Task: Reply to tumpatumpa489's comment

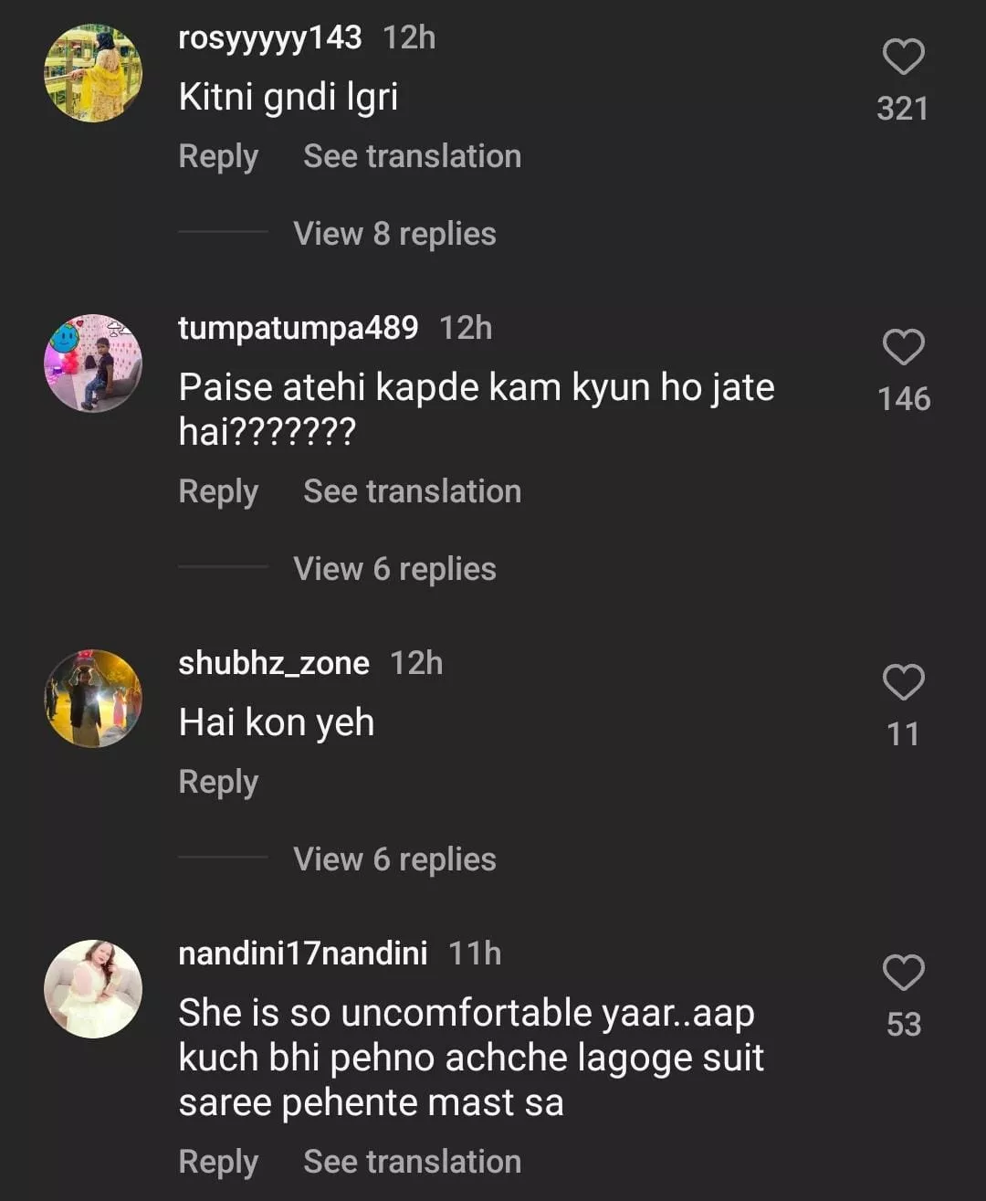Action: tap(218, 491)
